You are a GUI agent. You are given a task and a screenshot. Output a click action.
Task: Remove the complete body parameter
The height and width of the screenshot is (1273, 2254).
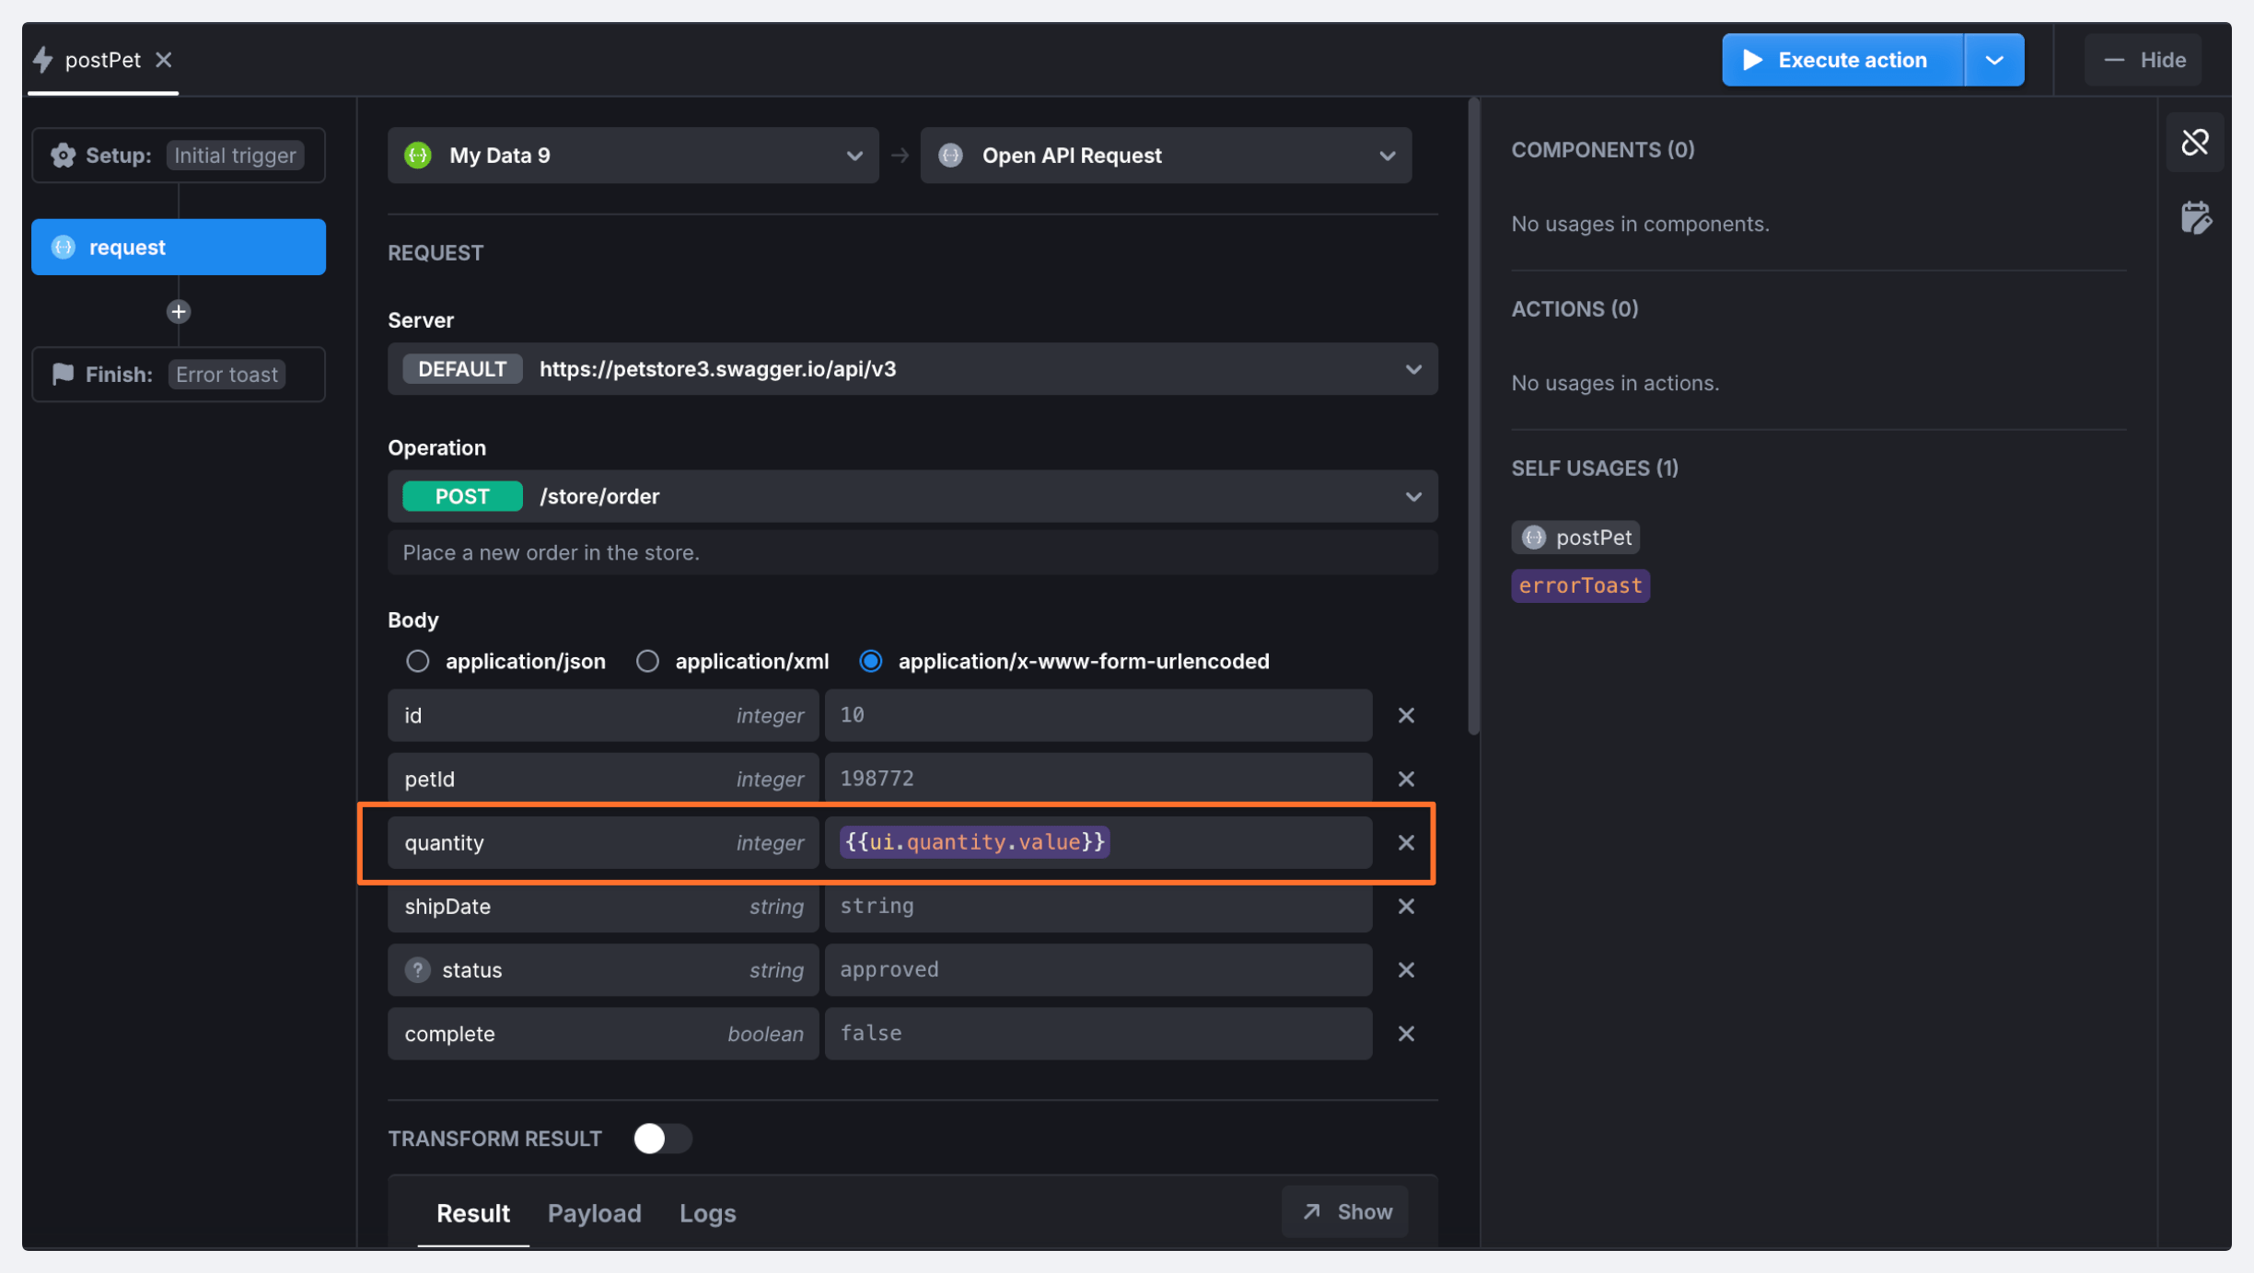pyautogui.click(x=1405, y=1034)
